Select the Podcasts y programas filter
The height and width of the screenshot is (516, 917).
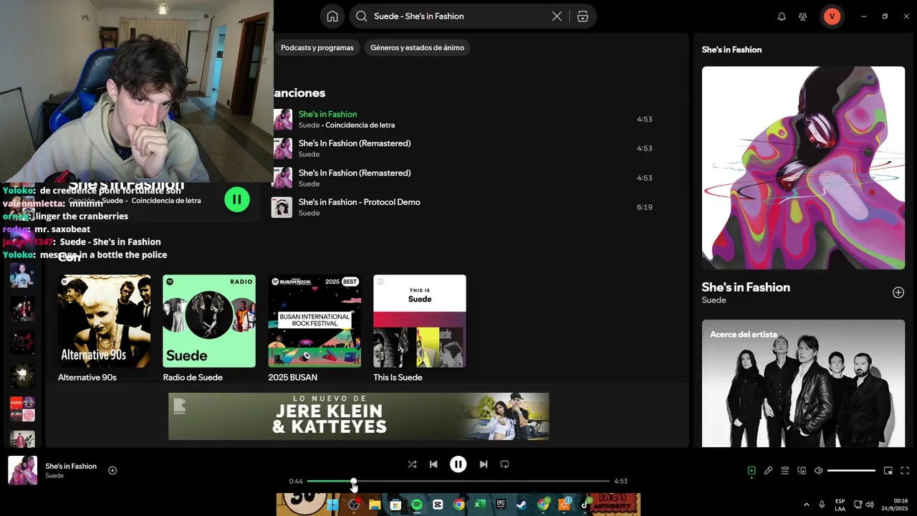pos(317,48)
